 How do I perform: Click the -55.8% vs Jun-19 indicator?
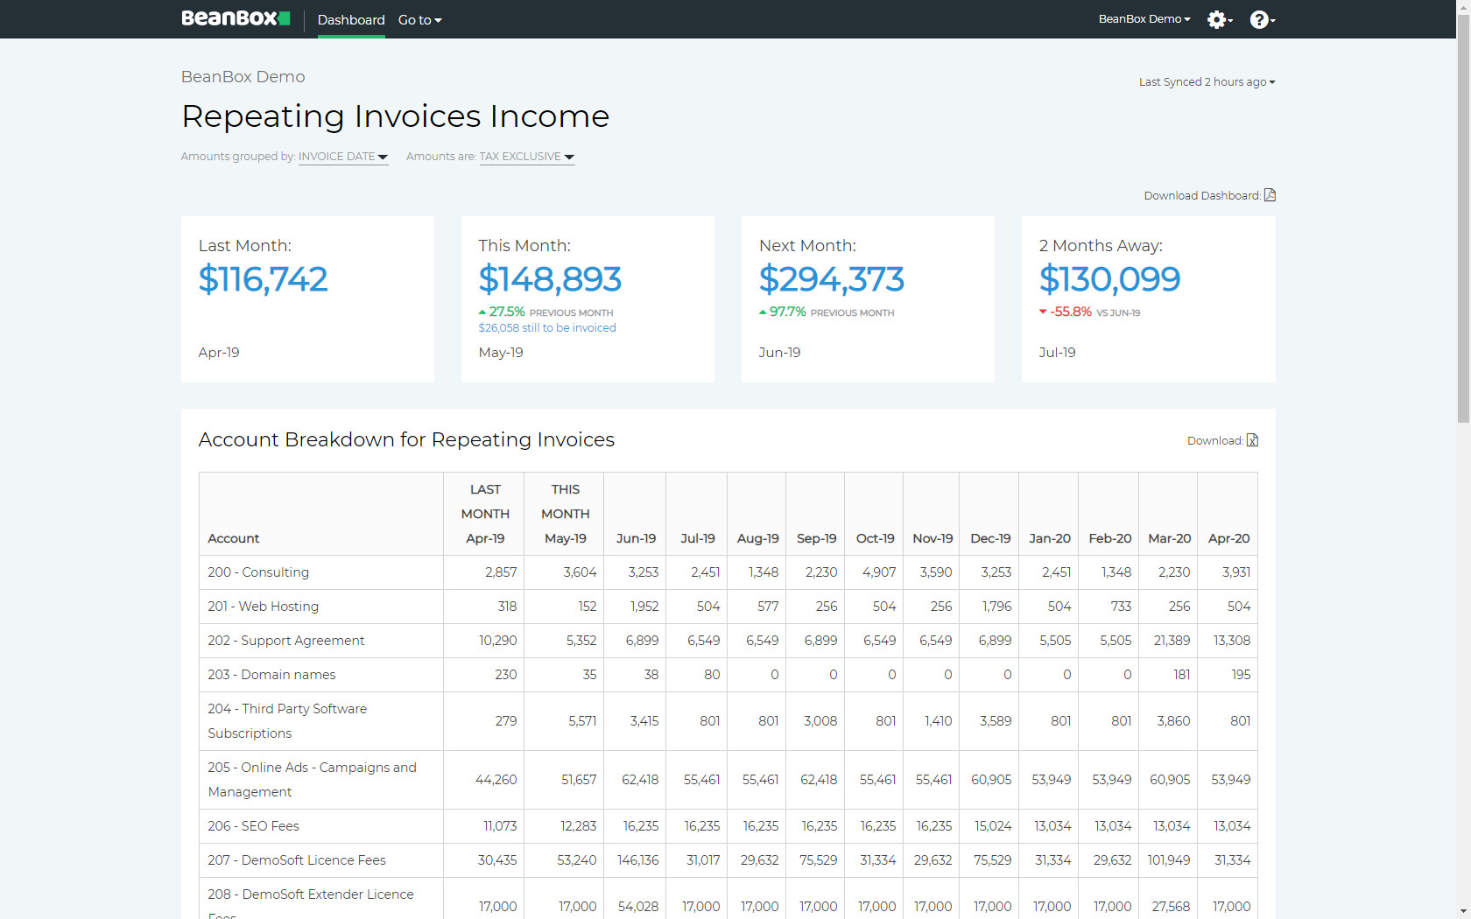1089,312
